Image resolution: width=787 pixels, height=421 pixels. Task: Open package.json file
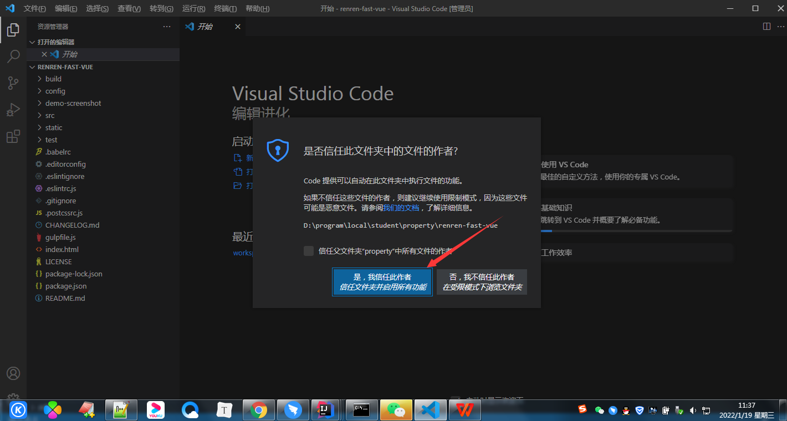tap(103, 286)
